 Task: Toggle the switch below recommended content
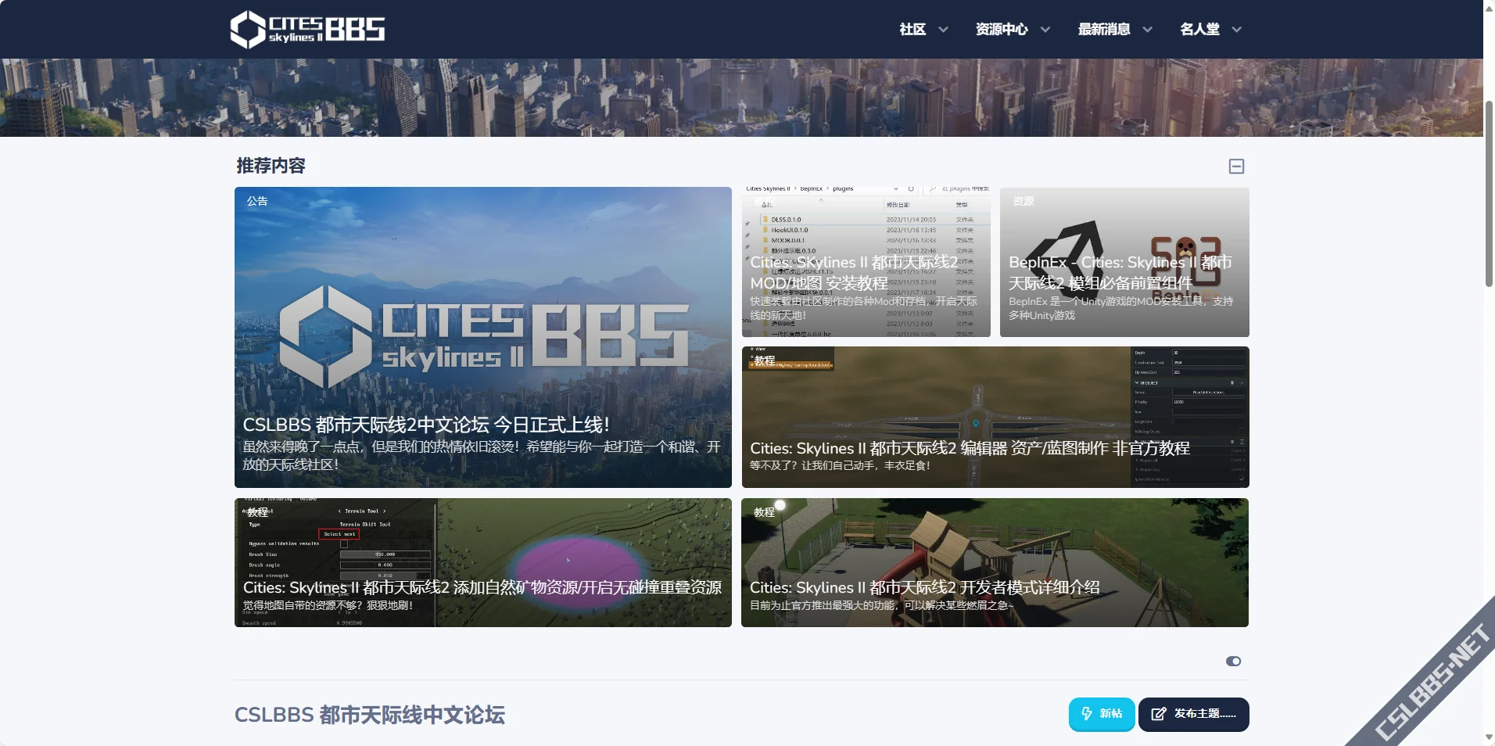[1233, 662]
